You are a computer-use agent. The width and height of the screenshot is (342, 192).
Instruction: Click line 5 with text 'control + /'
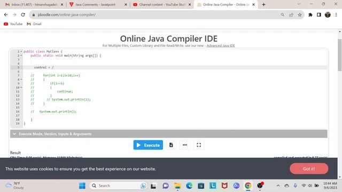point(44,68)
